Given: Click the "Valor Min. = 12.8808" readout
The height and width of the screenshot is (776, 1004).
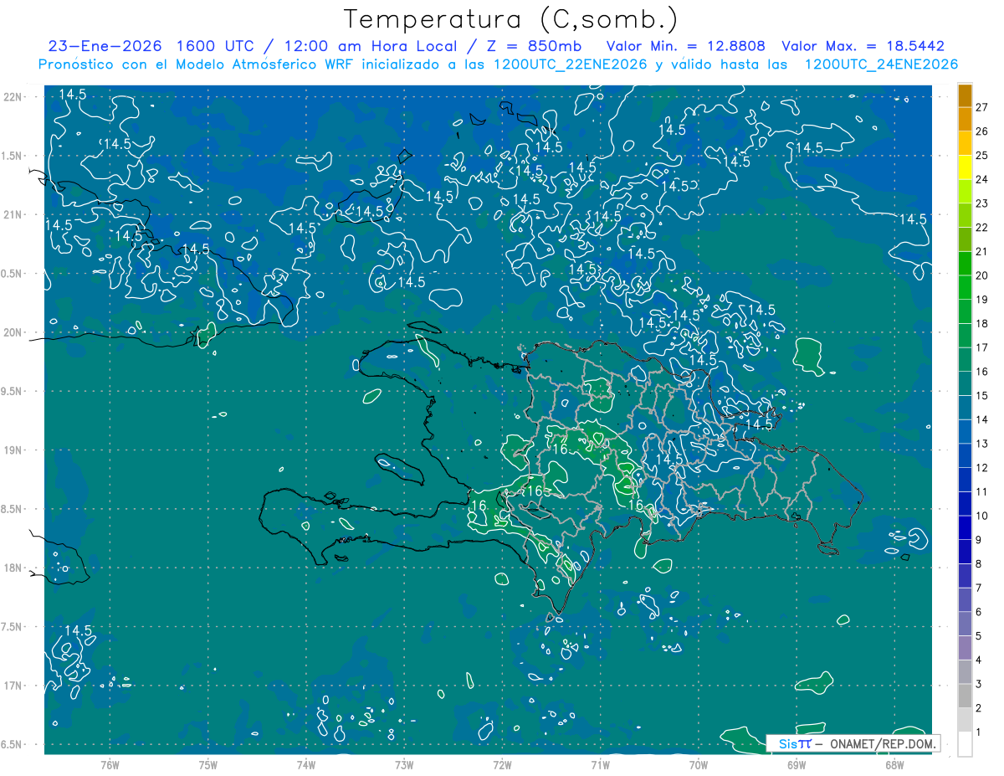Looking at the screenshot, I should pyautogui.click(x=686, y=46).
